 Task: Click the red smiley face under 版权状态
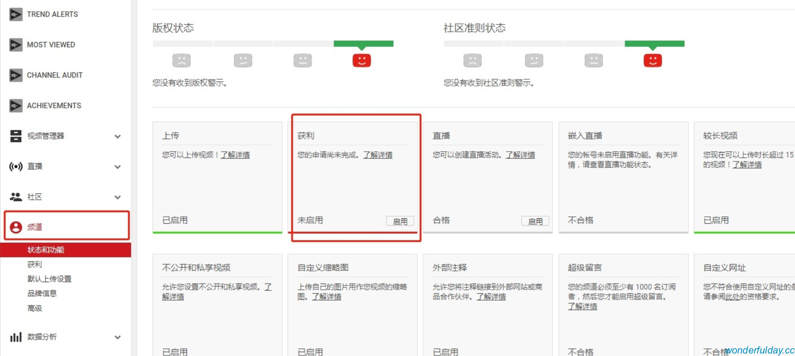[x=361, y=60]
